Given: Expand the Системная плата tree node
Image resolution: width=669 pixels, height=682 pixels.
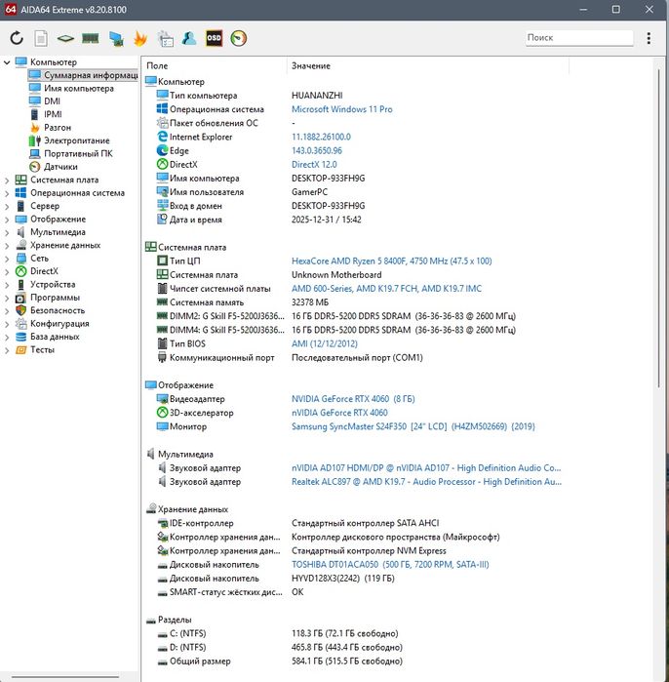Looking at the screenshot, I should click(x=7, y=181).
